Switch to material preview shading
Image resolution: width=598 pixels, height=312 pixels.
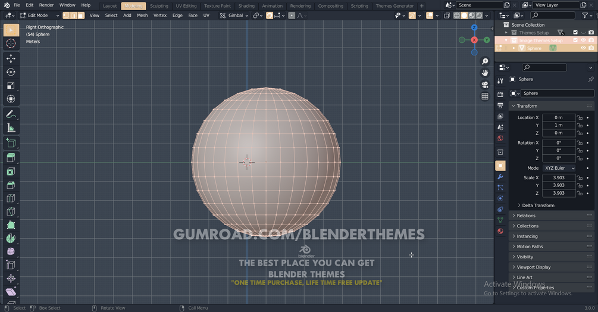(472, 15)
